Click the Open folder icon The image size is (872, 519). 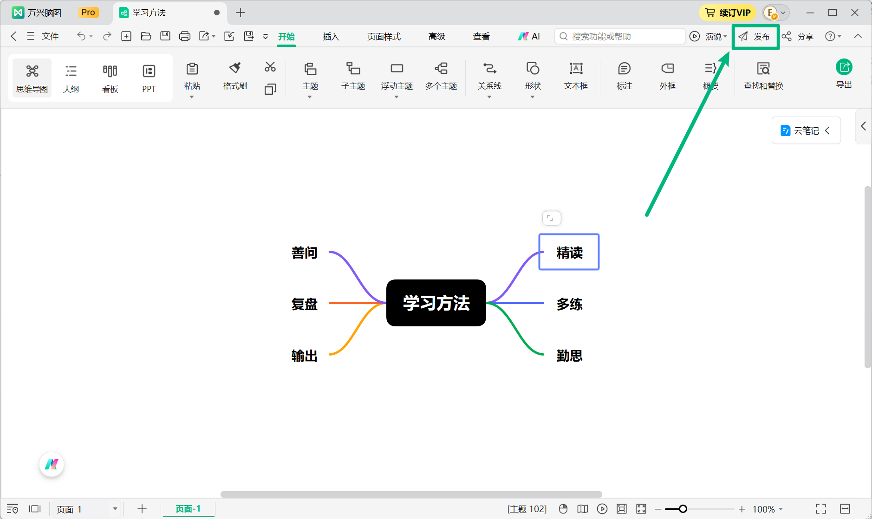coord(146,36)
